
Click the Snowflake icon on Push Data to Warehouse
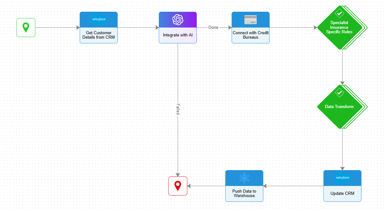coord(244,177)
